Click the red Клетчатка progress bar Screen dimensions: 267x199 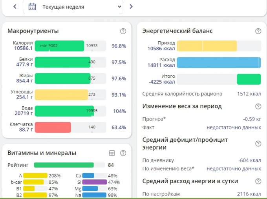(53, 127)
